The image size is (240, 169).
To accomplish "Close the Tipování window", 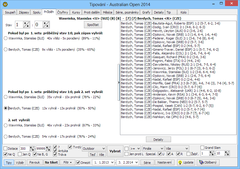I will coord(232,3).
